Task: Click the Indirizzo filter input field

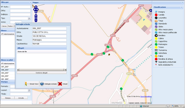Action: click(x=20, y=14)
